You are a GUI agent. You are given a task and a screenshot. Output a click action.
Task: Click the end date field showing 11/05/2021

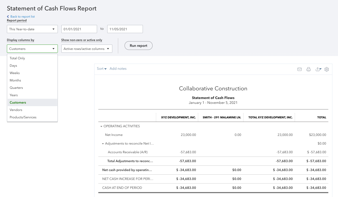125,29
